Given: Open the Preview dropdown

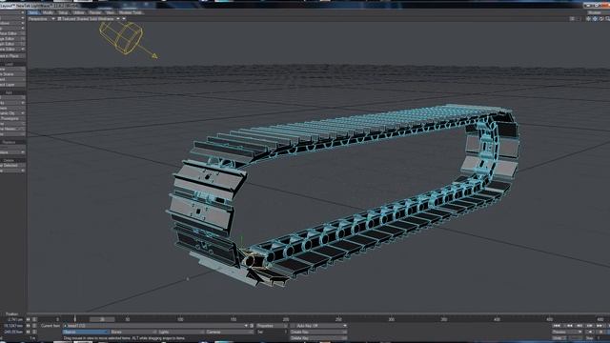Looking at the screenshot, I should [567, 332].
